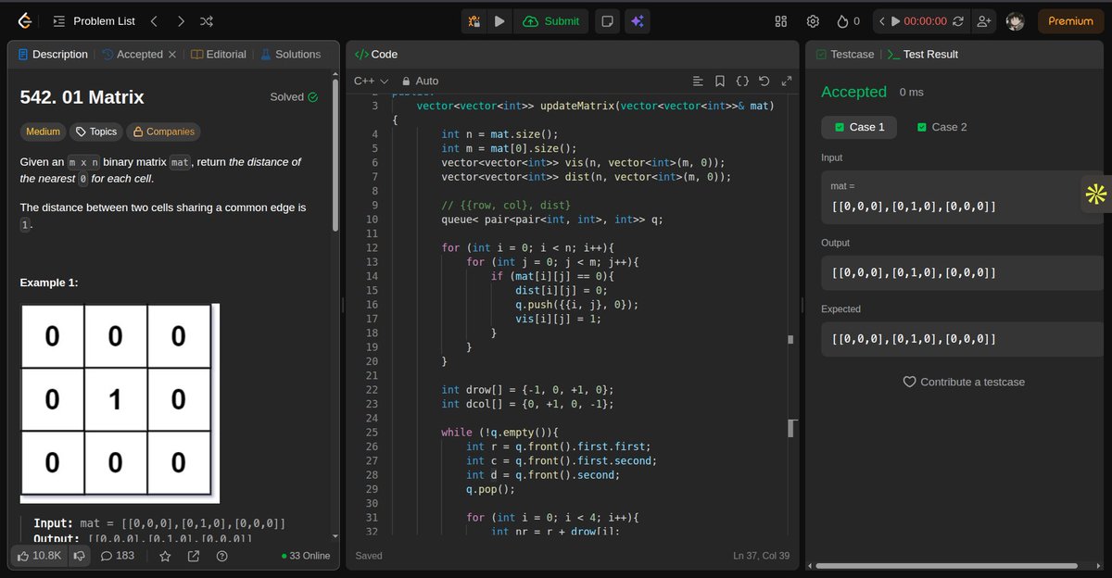The width and height of the screenshot is (1112, 578).
Task: Open the 183 comments
Action: click(118, 556)
